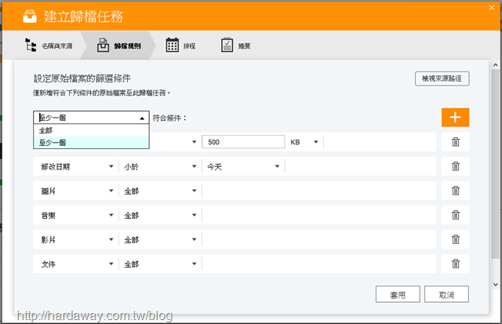Open the KB unit dropdown
Image resolution: width=502 pixels, height=324 pixels.
point(305,142)
